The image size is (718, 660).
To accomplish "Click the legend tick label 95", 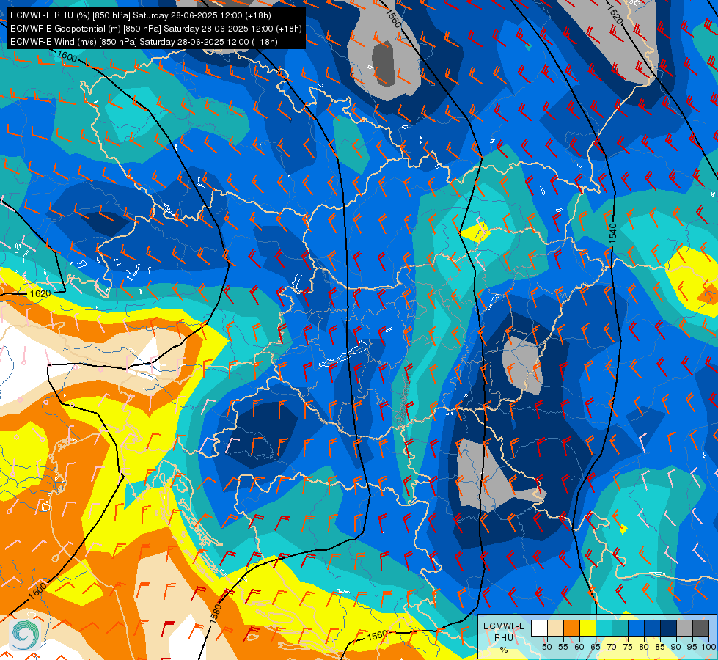I will tap(692, 647).
